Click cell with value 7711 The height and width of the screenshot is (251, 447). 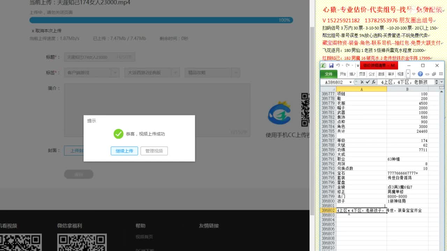(408, 150)
